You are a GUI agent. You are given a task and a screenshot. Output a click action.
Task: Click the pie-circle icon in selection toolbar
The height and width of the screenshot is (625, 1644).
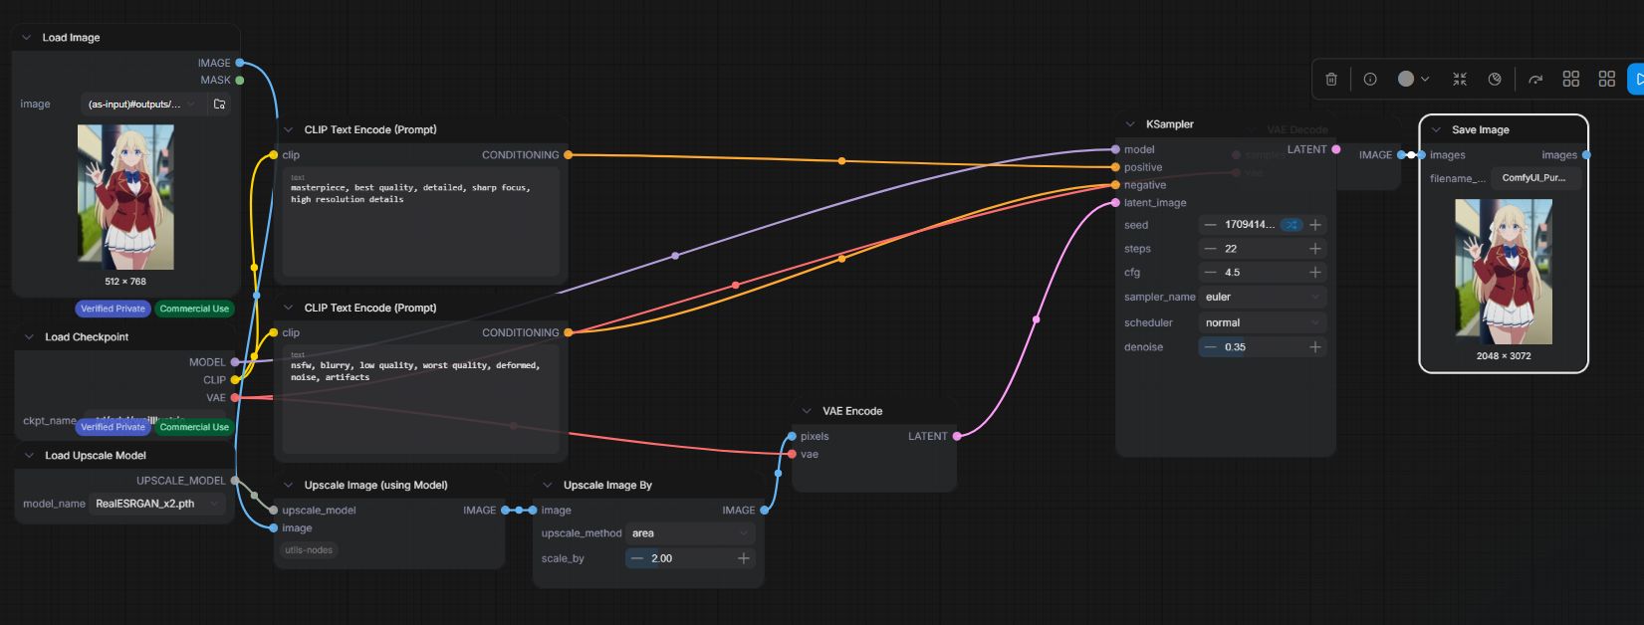1495,79
